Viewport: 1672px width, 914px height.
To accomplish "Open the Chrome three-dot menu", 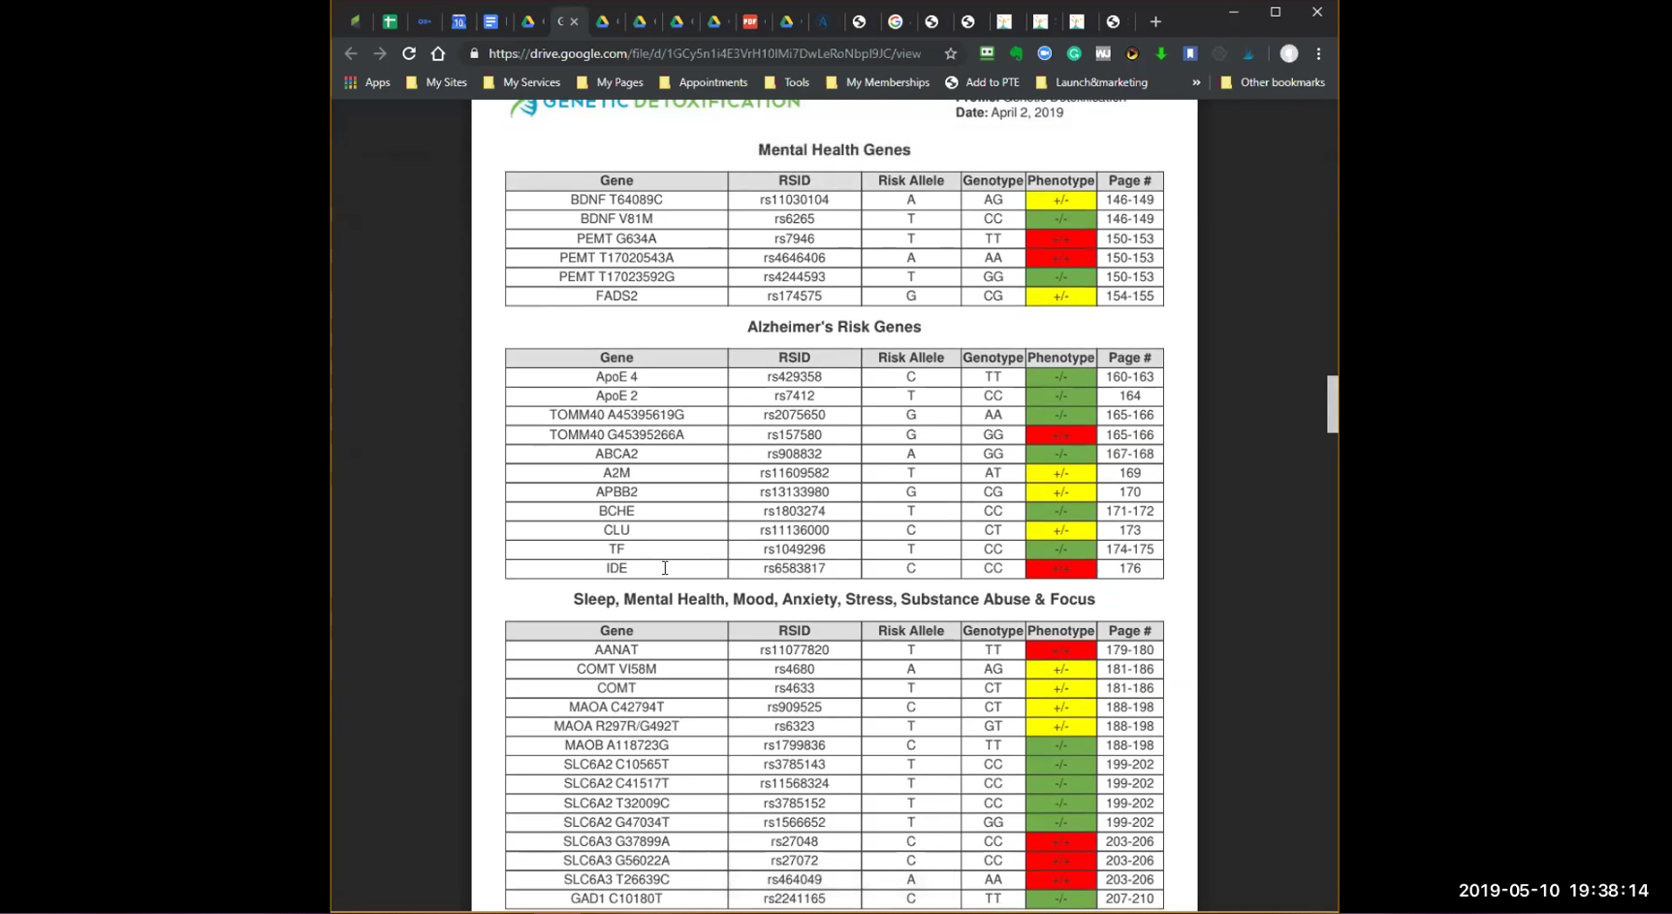I will point(1319,54).
